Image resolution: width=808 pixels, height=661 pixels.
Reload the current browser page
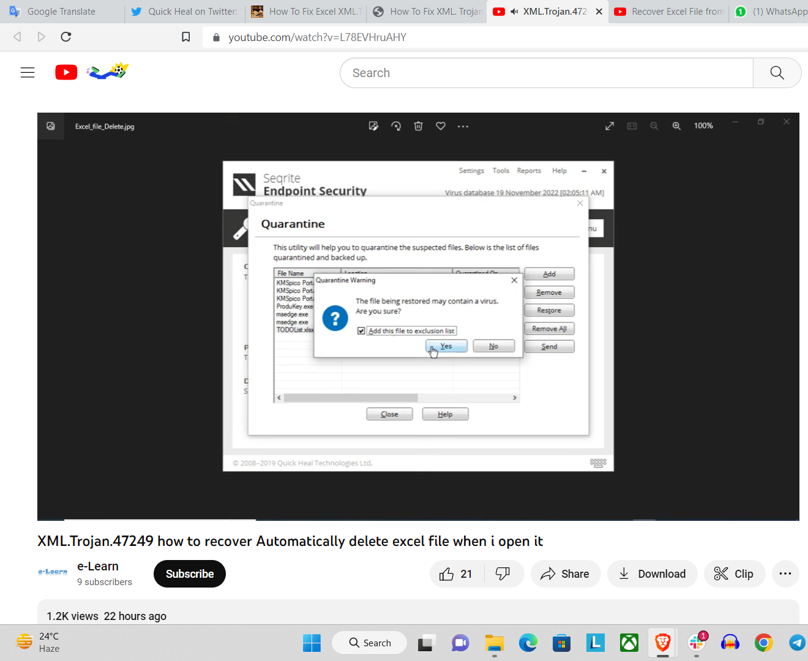coord(66,37)
